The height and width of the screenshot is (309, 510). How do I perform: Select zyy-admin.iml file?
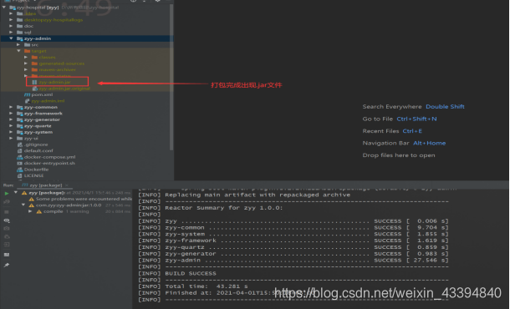[48, 101]
